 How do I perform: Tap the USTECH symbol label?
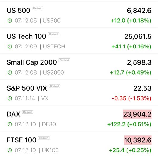click(54, 47)
